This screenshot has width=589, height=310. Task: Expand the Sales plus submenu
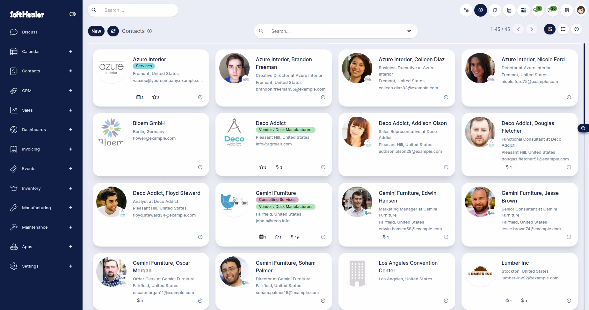[71, 110]
